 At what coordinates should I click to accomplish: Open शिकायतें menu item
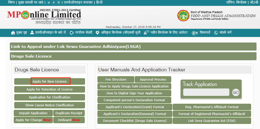point(205,32)
